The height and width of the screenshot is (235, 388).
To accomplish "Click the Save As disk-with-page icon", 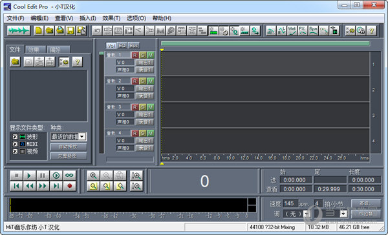I will point(81,30).
